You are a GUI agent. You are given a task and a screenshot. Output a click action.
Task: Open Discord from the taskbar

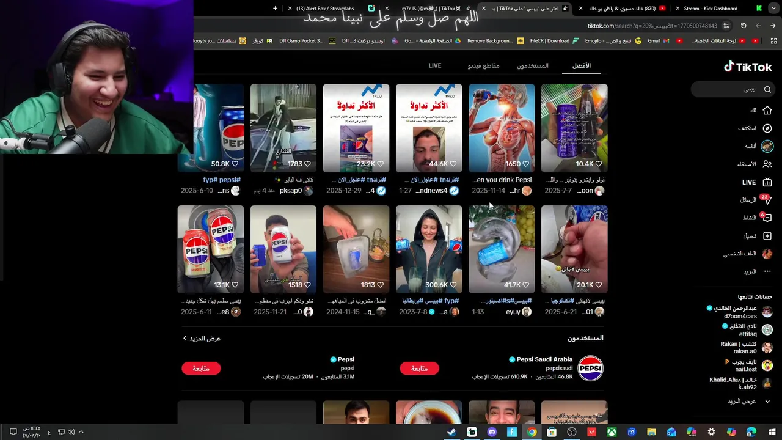tap(492, 432)
